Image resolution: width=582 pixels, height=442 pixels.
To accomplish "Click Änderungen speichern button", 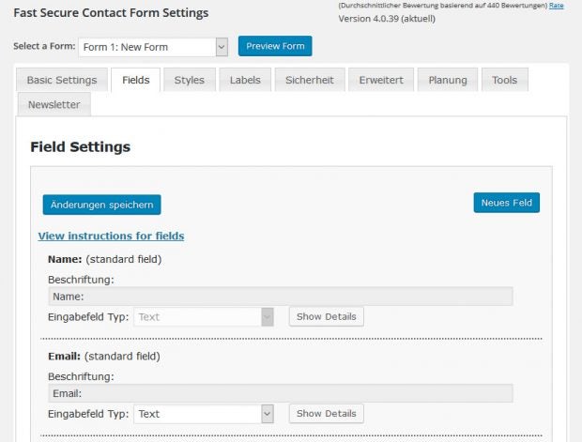I will 101,205.
